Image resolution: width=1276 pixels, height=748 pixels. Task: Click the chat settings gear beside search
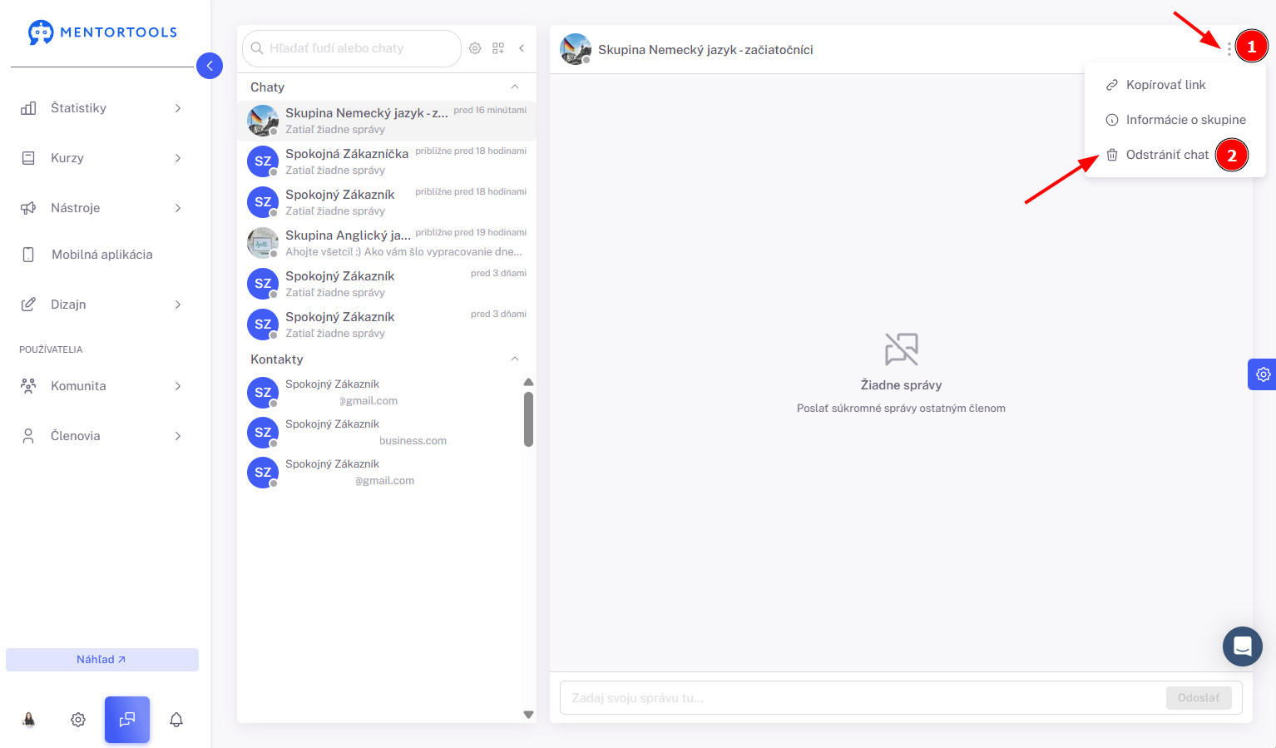[475, 48]
